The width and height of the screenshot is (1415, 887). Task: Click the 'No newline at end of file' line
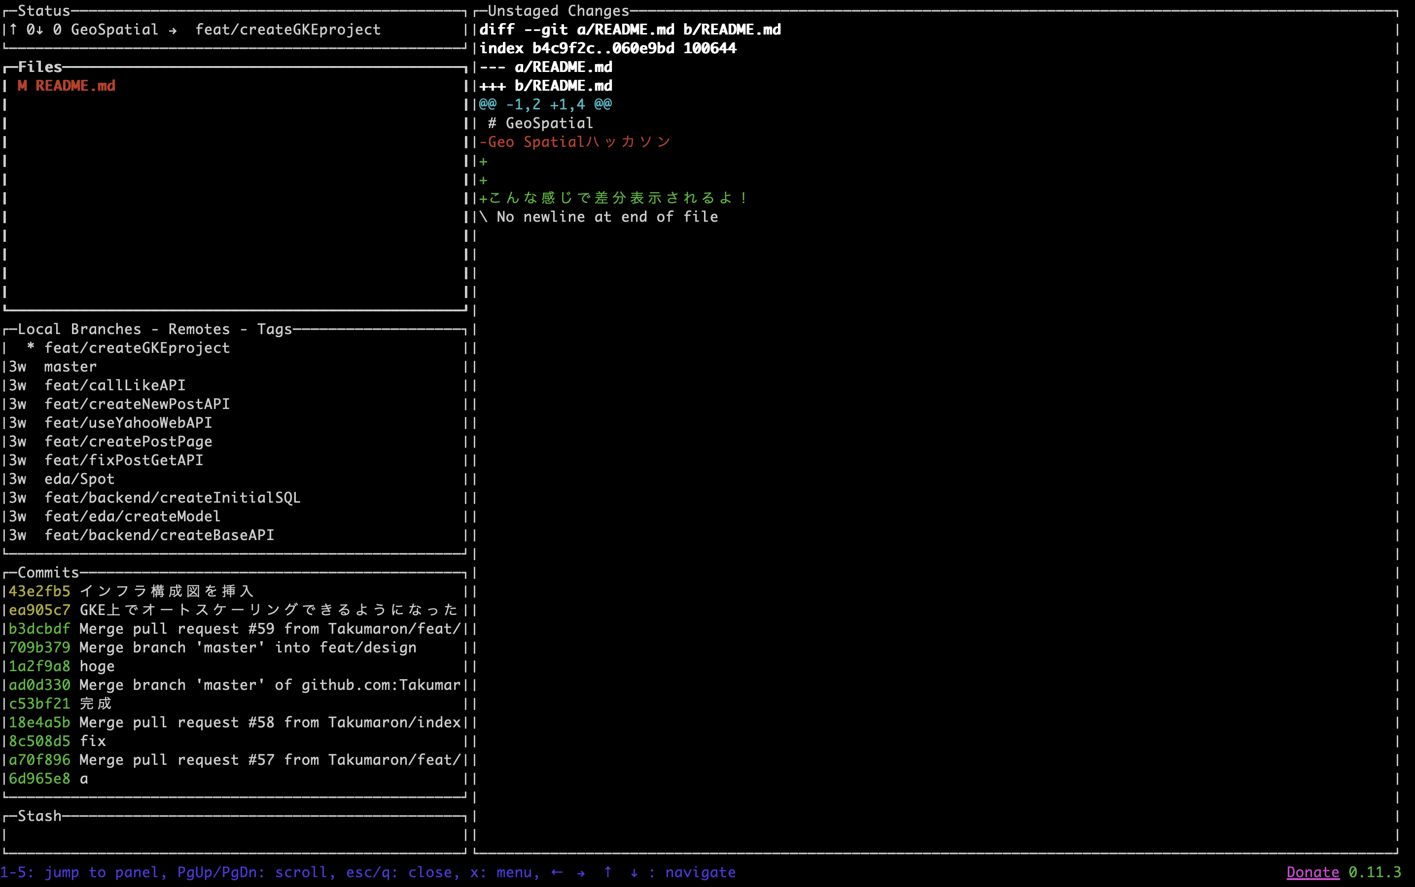(599, 217)
